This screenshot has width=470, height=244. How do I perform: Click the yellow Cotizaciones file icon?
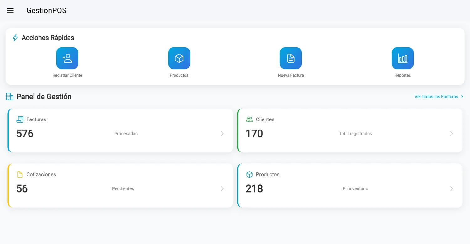pos(20,174)
